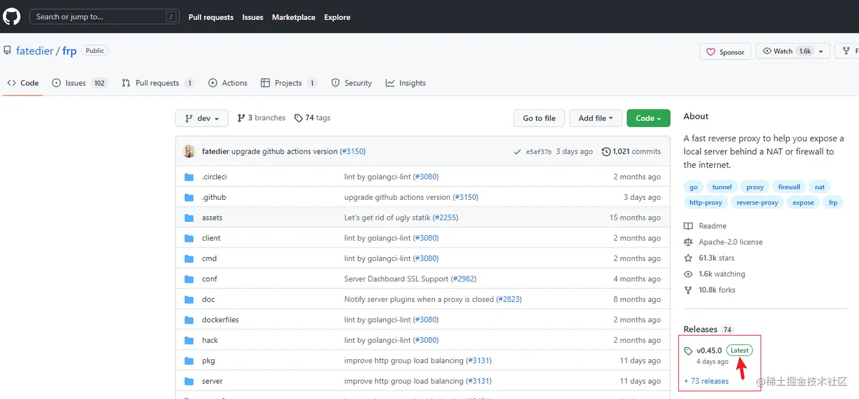The height and width of the screenshot is (399, 859).
Task: Expand the Add file dropdown
Action: pos(595,118)
